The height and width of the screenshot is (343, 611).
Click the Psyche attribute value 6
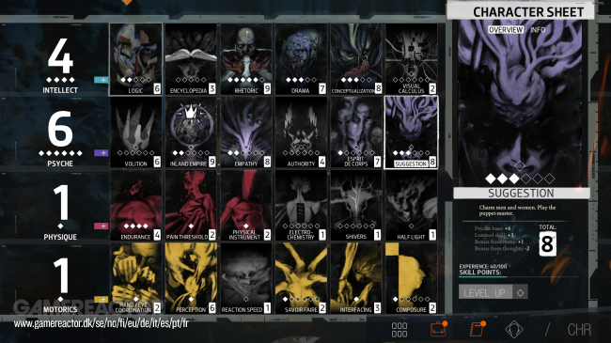coord(60,129)
